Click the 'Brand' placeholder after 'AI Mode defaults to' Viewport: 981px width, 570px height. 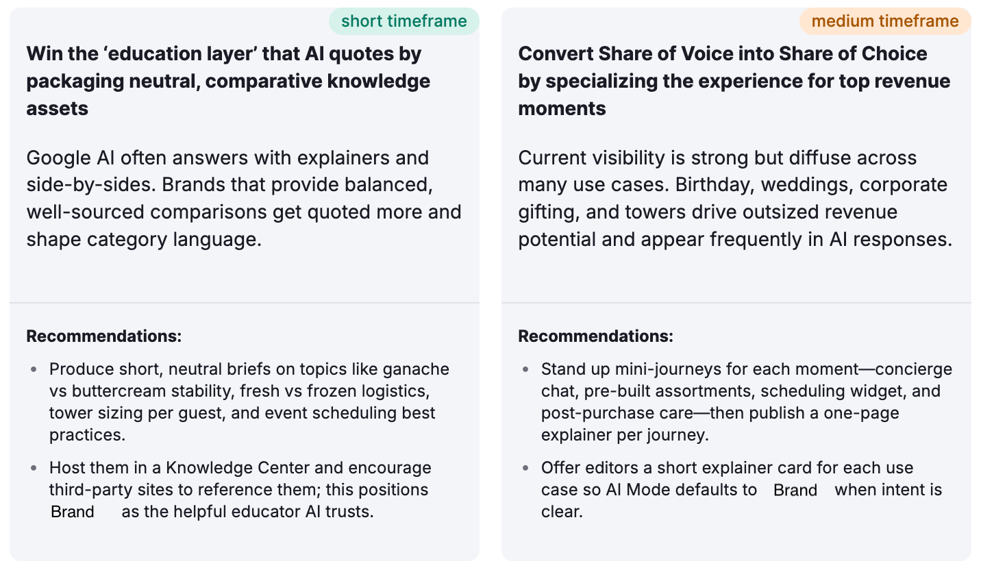pyautogui.click(x=795, y=491)
